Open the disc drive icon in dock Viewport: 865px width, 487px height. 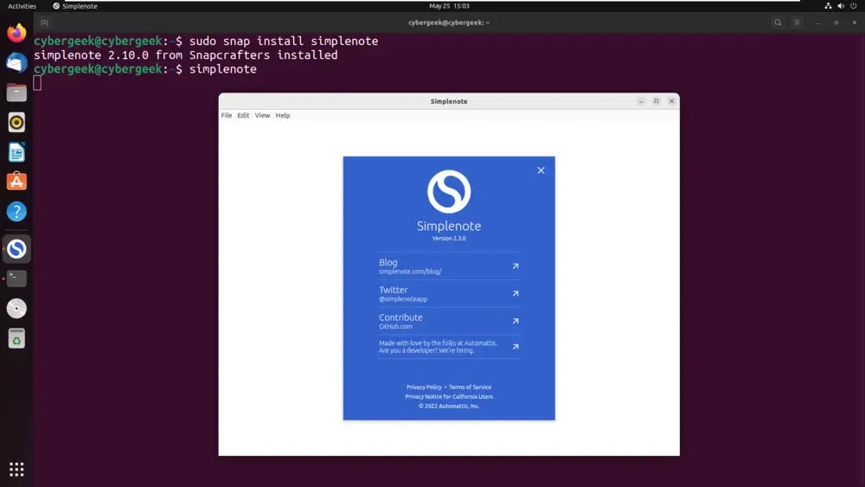pyautogui.click(x=16, y=308)
